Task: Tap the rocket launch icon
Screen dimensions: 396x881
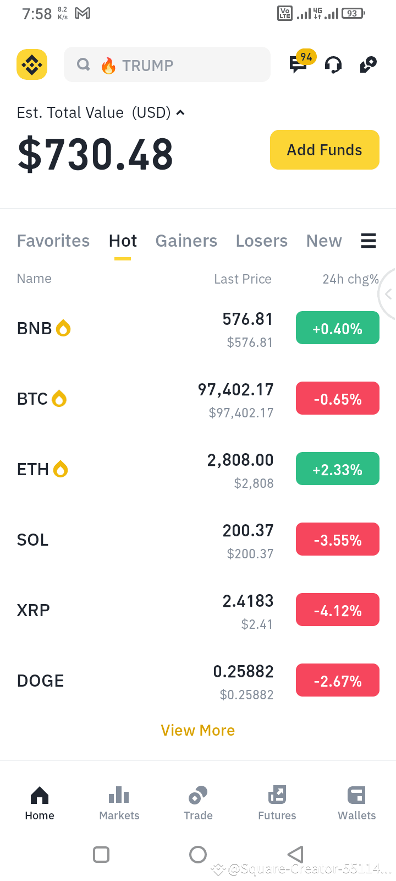Action: coord(368,65)
